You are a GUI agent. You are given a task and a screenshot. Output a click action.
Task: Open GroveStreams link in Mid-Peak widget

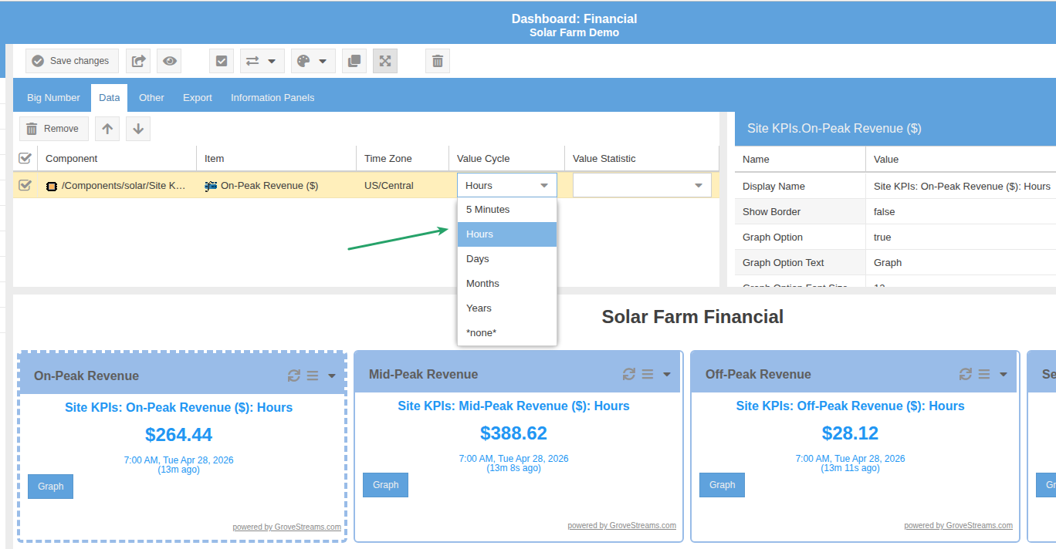[x=622, y=526]
